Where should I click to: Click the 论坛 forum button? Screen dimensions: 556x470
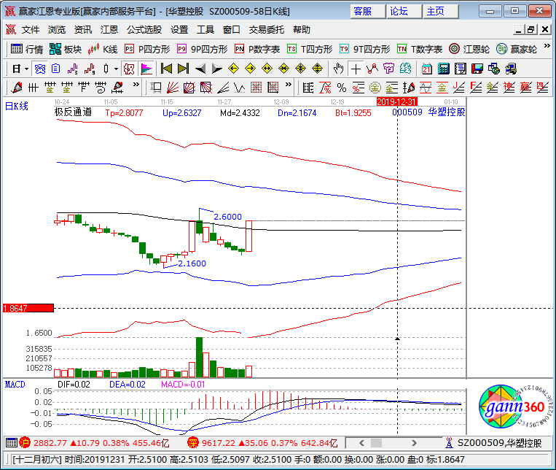[x=404, y=12]
